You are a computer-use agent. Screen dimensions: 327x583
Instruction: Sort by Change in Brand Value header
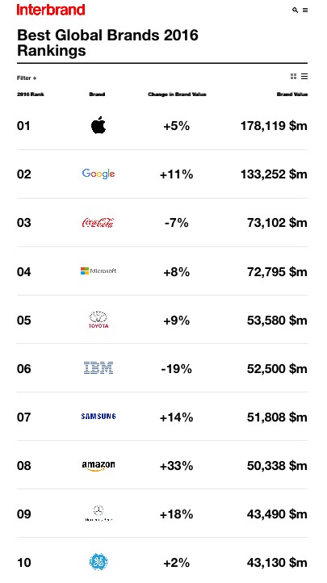click(x=177, y=94)
